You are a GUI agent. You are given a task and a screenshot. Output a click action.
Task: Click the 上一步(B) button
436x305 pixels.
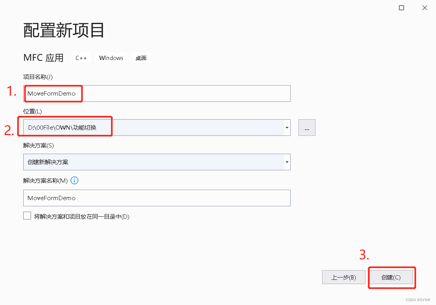(x=343, y=277)
